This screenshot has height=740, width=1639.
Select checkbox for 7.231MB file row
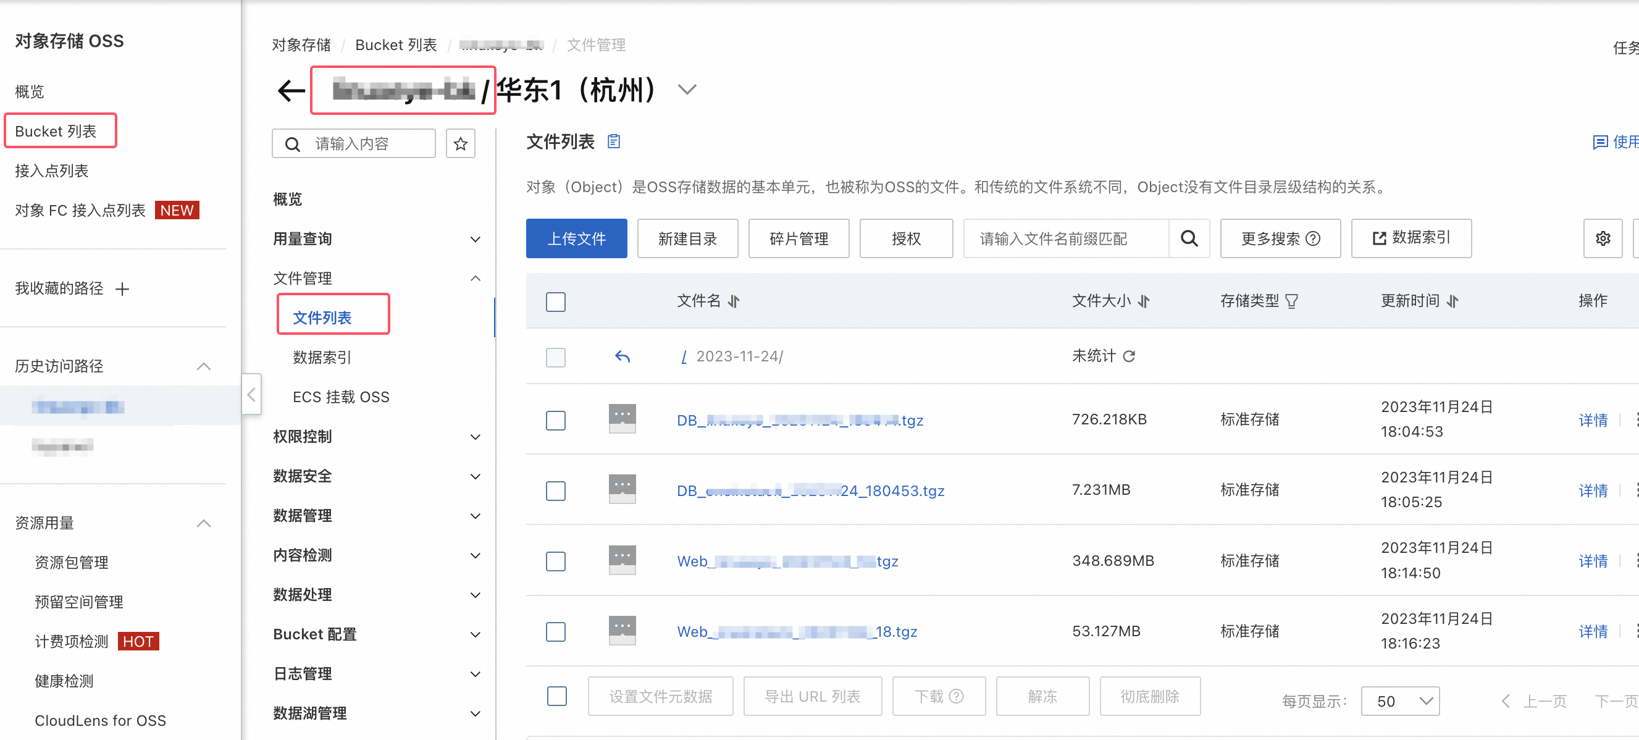point(555,490)
